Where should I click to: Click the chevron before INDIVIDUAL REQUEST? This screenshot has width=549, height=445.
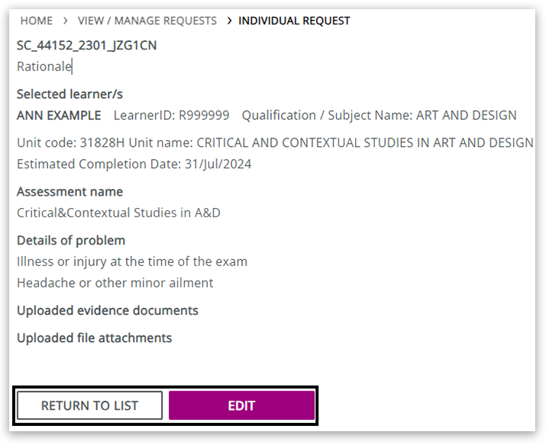229,21
